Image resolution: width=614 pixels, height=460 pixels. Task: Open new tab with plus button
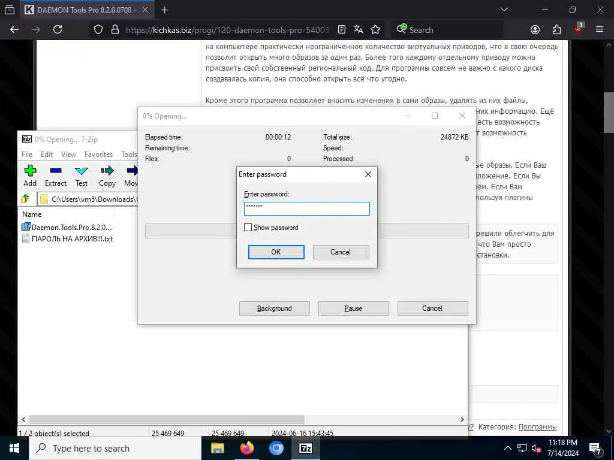click(x=164, y=10)
